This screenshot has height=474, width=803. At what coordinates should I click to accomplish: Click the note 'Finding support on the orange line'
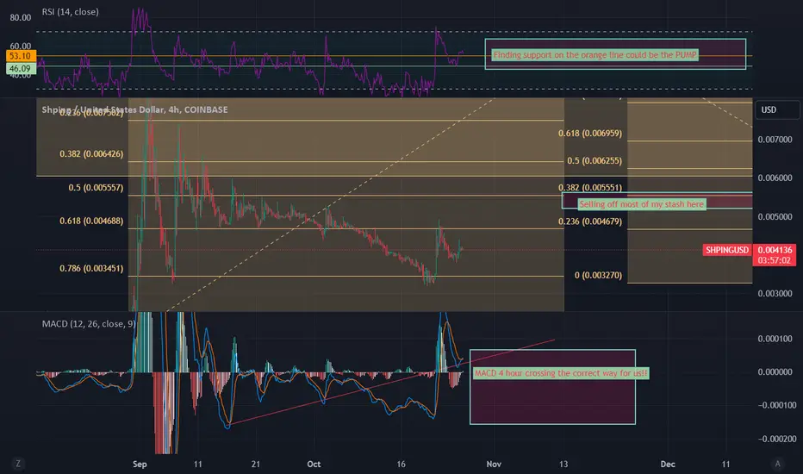tap(594, 55)
